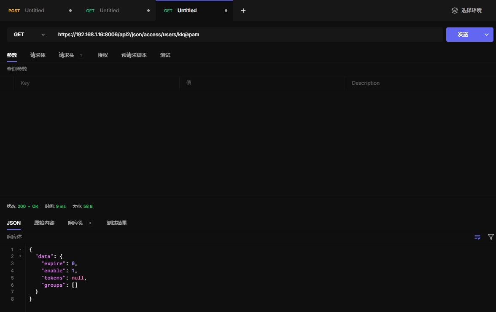This screenshot has height=312, width=496.
Task: Open the 请求头 headers tab
Action: tap(67, 55)
